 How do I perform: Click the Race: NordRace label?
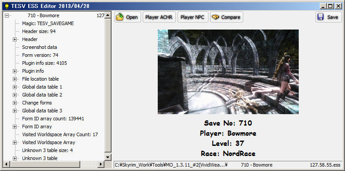(228, 153)
